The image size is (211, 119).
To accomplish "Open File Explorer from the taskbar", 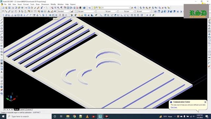I will coord(68,116).
